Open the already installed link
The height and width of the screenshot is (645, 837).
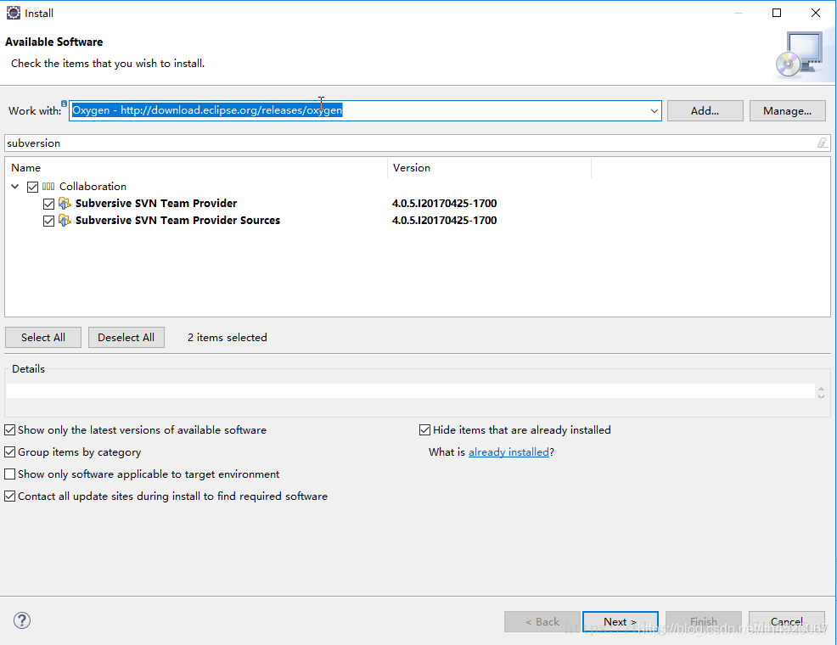tap(508, 451)
